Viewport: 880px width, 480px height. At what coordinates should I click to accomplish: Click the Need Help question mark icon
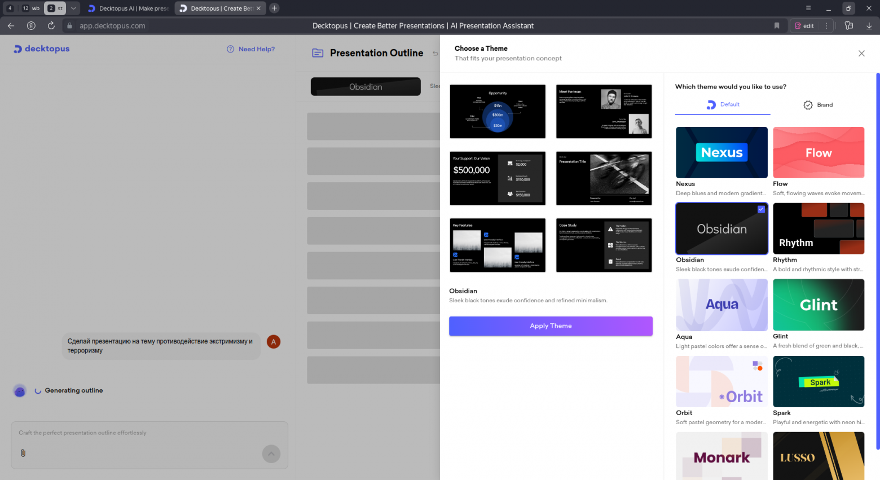tap(230, 49)
